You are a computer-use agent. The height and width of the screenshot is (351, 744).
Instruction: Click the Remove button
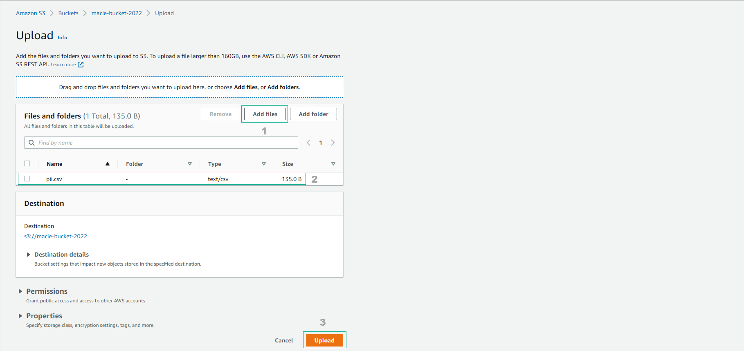tap(220, 114)
